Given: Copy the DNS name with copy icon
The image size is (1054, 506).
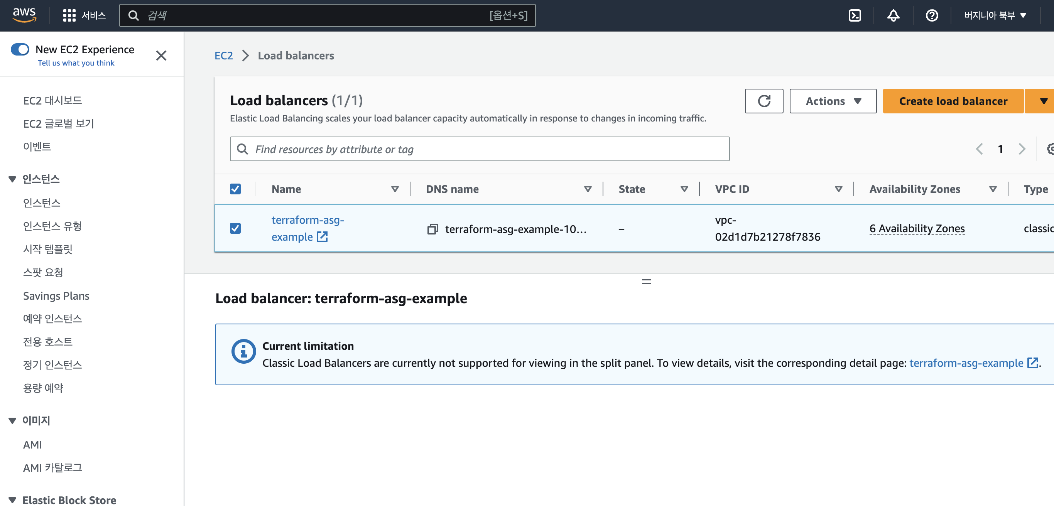Looking at the screenshot, I should (x=432, y=229).
